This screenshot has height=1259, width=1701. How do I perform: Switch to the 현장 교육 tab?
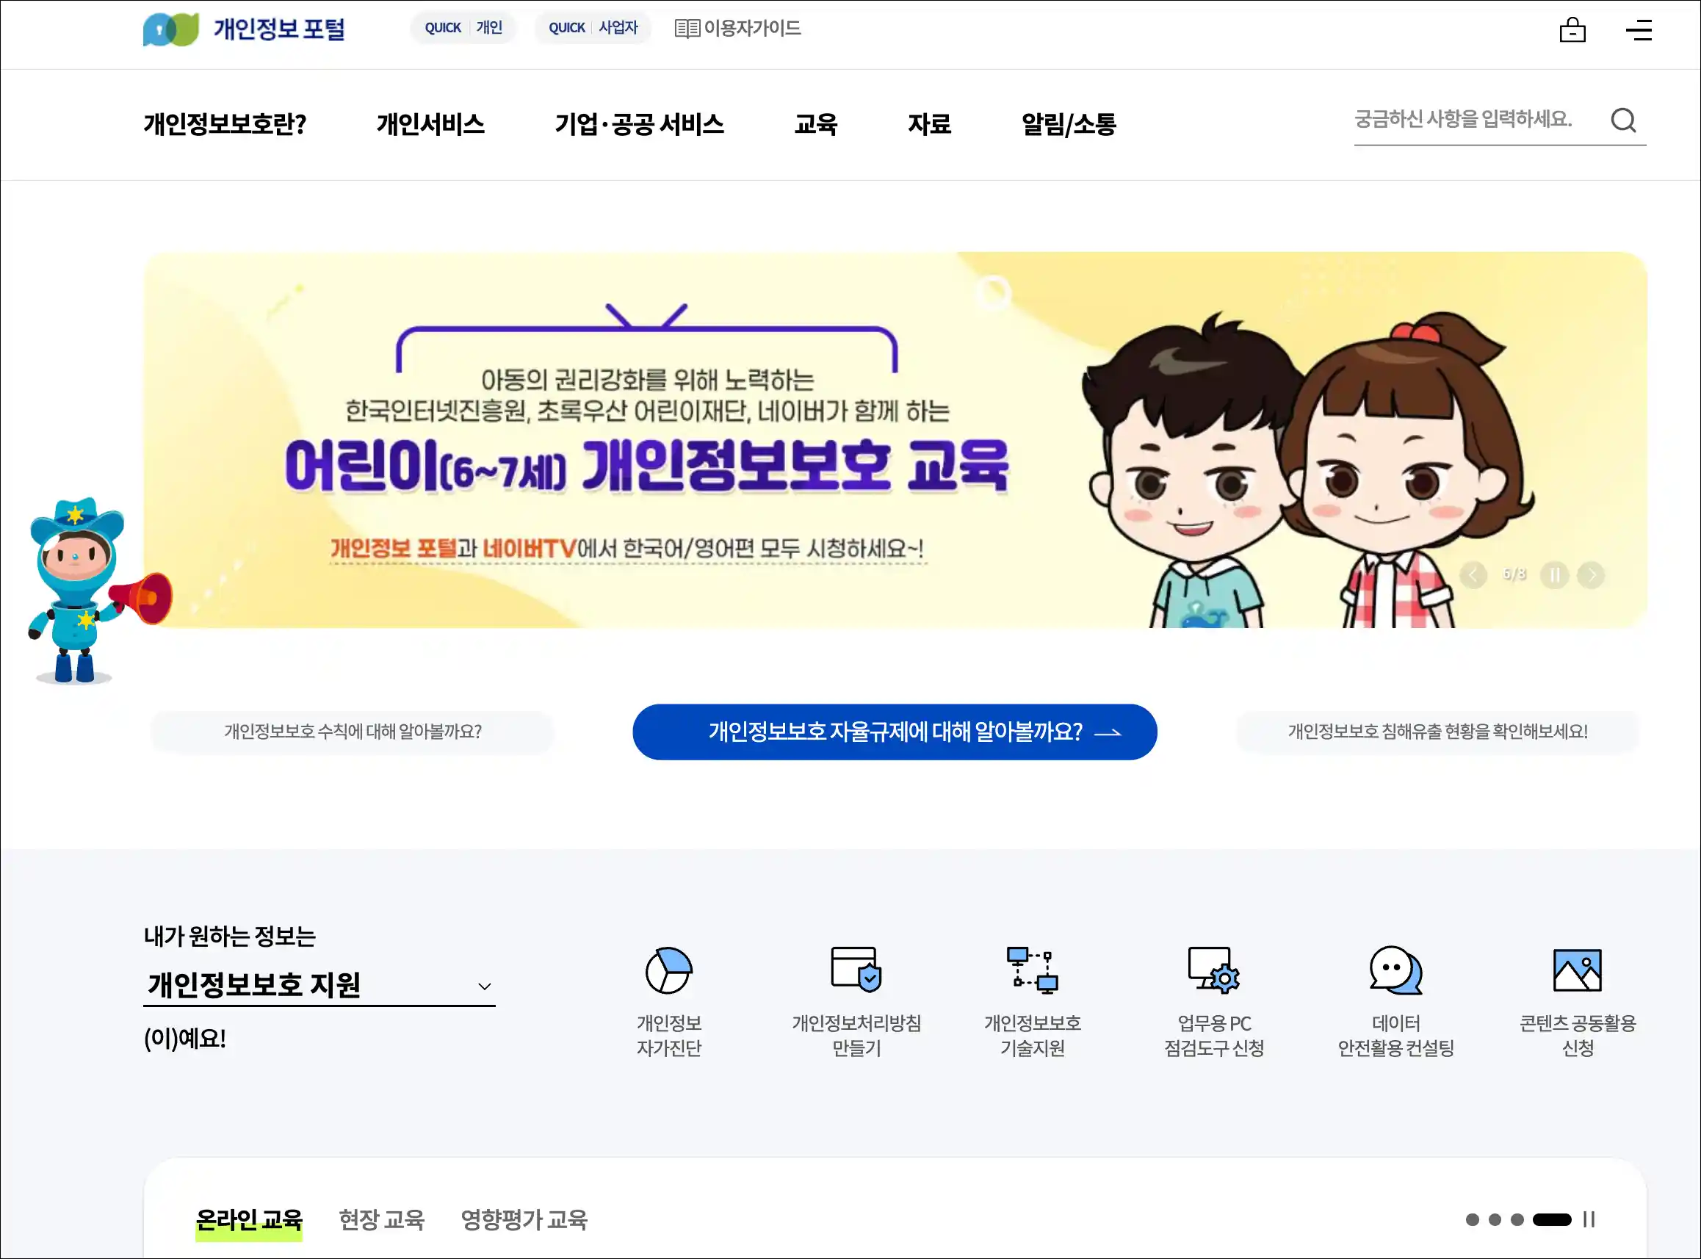click(x=382, y=1219)
